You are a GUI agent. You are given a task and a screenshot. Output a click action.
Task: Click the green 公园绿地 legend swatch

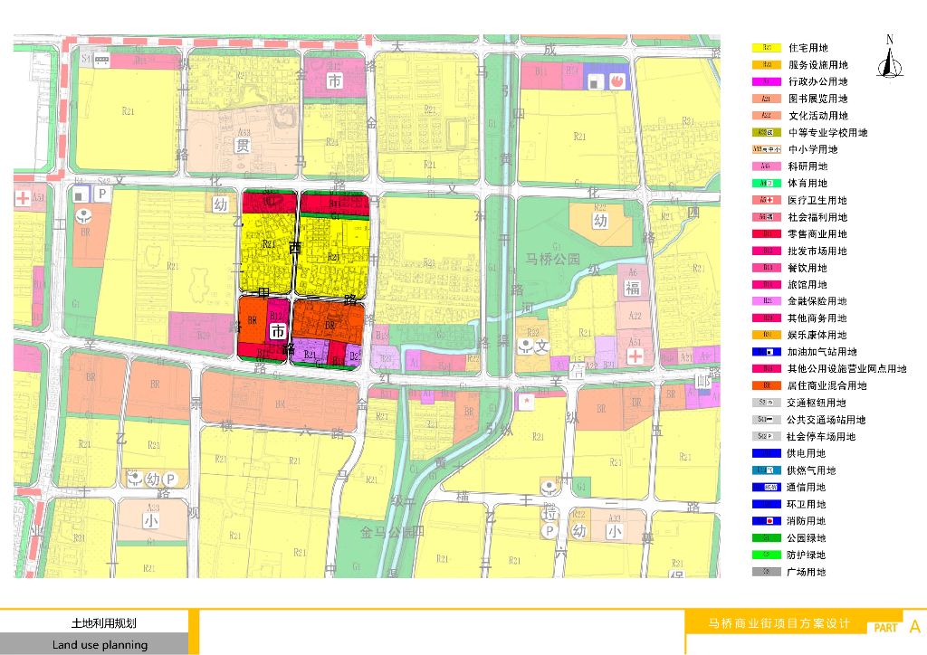click(x=767, y=538)
